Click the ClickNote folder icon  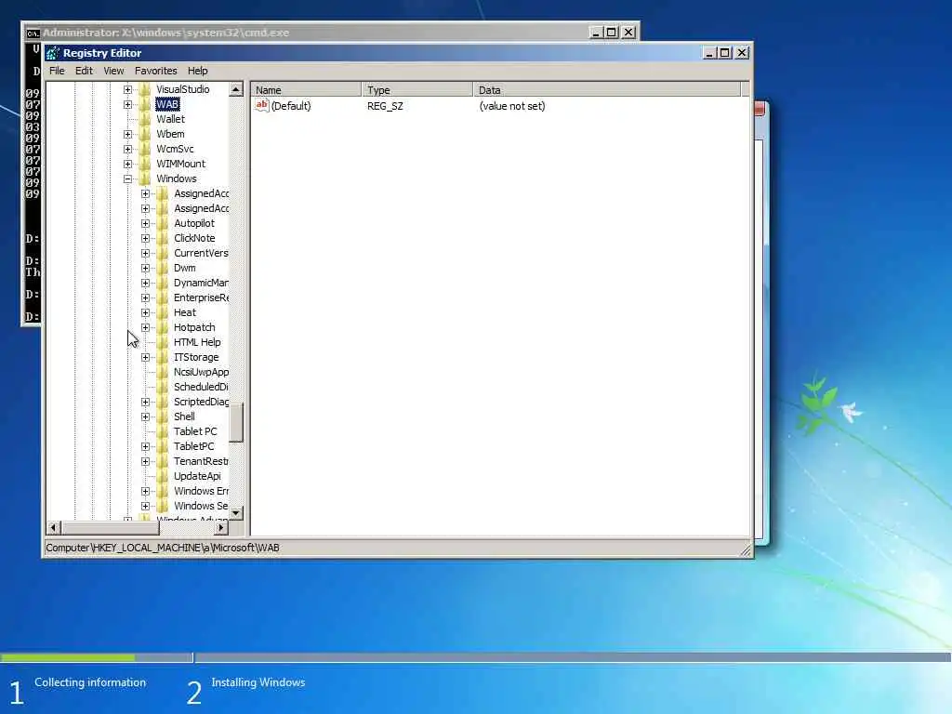pyautogui.click(x=162, y=239)
